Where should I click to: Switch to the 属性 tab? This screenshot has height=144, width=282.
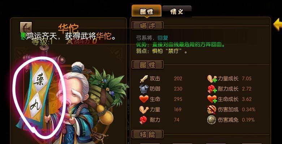pos(147,11)
